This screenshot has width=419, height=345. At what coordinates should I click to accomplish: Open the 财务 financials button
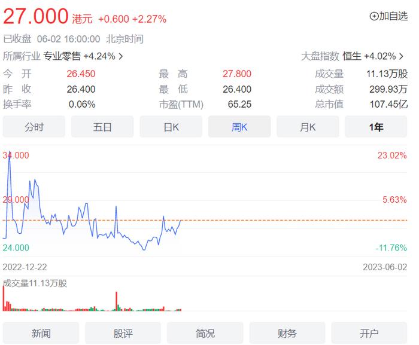pos(287,333)
